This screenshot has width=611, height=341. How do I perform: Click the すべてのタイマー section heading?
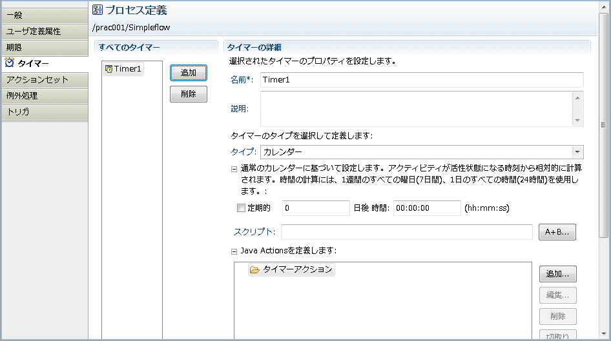tap(129, 48)
